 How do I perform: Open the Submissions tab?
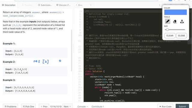(x=45, y=5)
